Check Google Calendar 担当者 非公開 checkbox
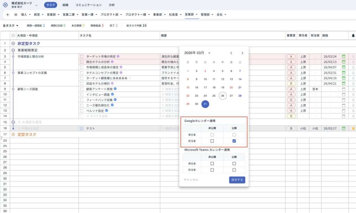 [x=212, y=141]
